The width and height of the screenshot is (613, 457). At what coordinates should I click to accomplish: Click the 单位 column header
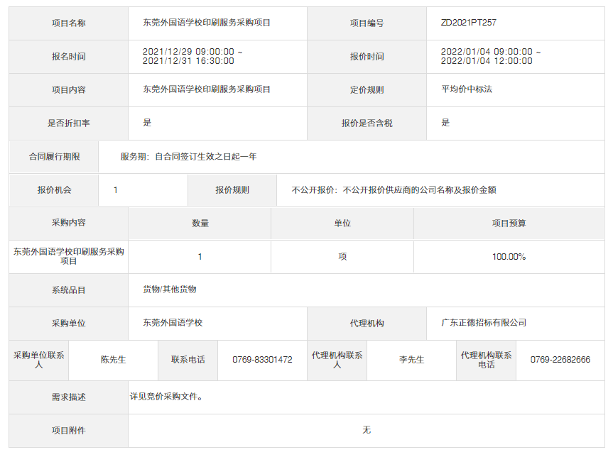(x=342, y=224)
